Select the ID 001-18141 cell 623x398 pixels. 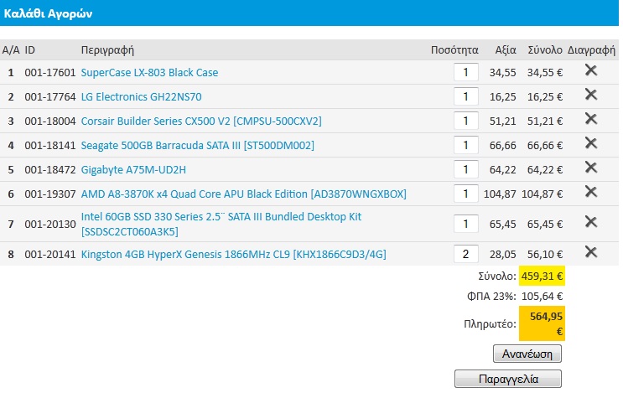pyautogui.click(x=50, y=146)
